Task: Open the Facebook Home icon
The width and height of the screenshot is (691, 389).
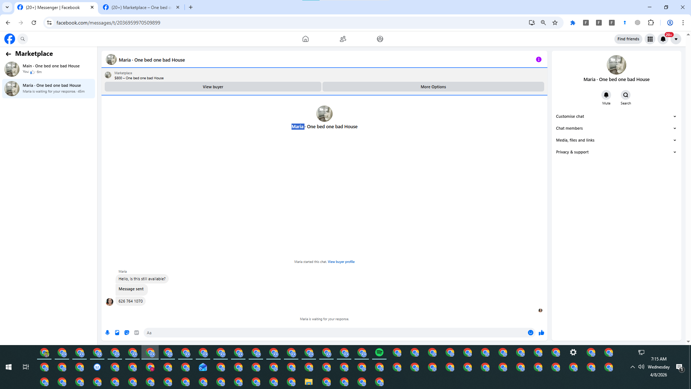Action: pos(305,39)
